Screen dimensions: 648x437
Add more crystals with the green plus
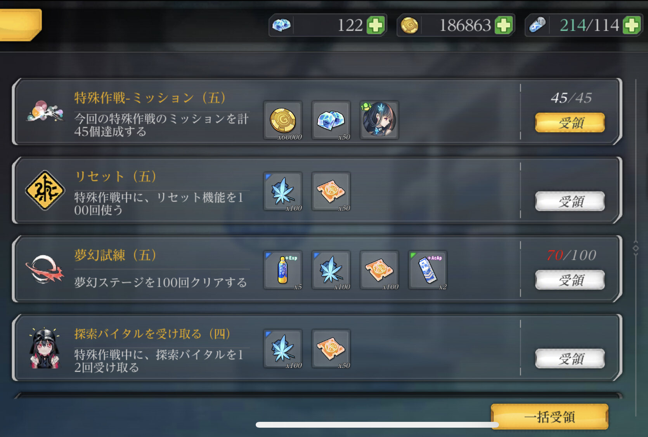point(376,26)
